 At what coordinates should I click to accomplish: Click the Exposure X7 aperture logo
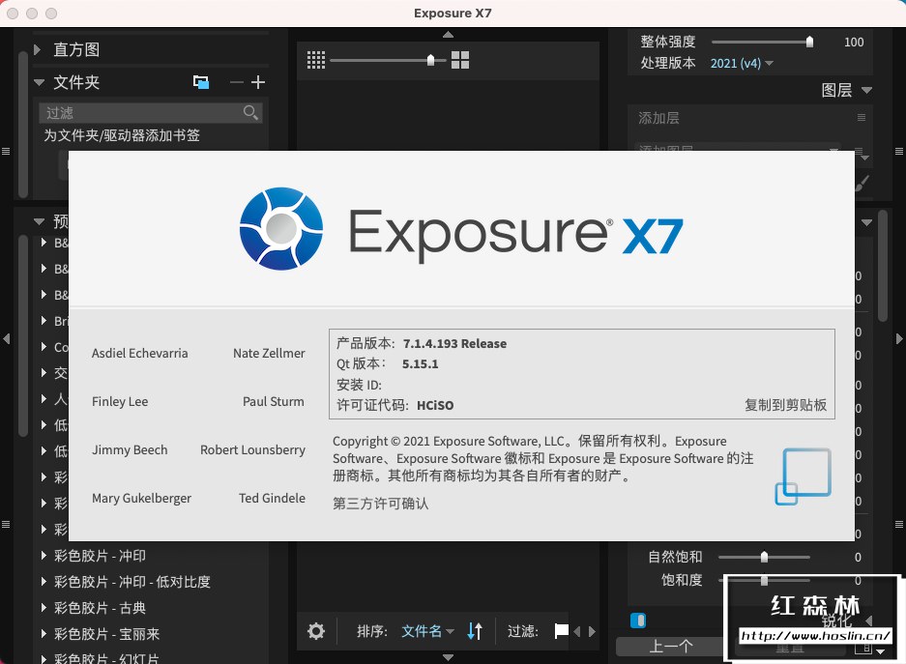tap(281, 229)
